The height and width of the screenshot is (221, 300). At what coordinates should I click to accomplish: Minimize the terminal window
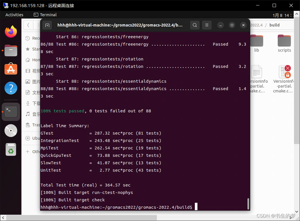click(220, 25)
